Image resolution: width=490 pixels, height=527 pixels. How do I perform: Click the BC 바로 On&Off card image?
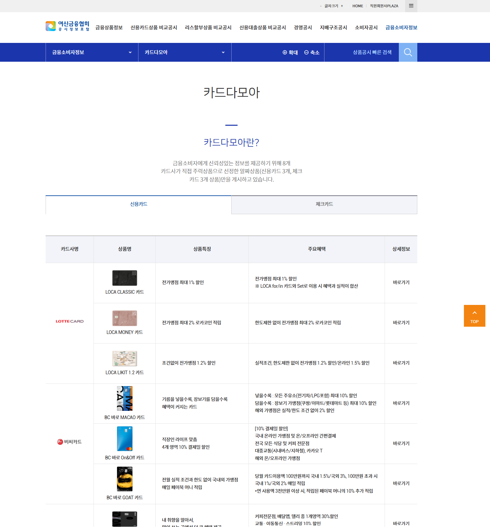point(125,439)
